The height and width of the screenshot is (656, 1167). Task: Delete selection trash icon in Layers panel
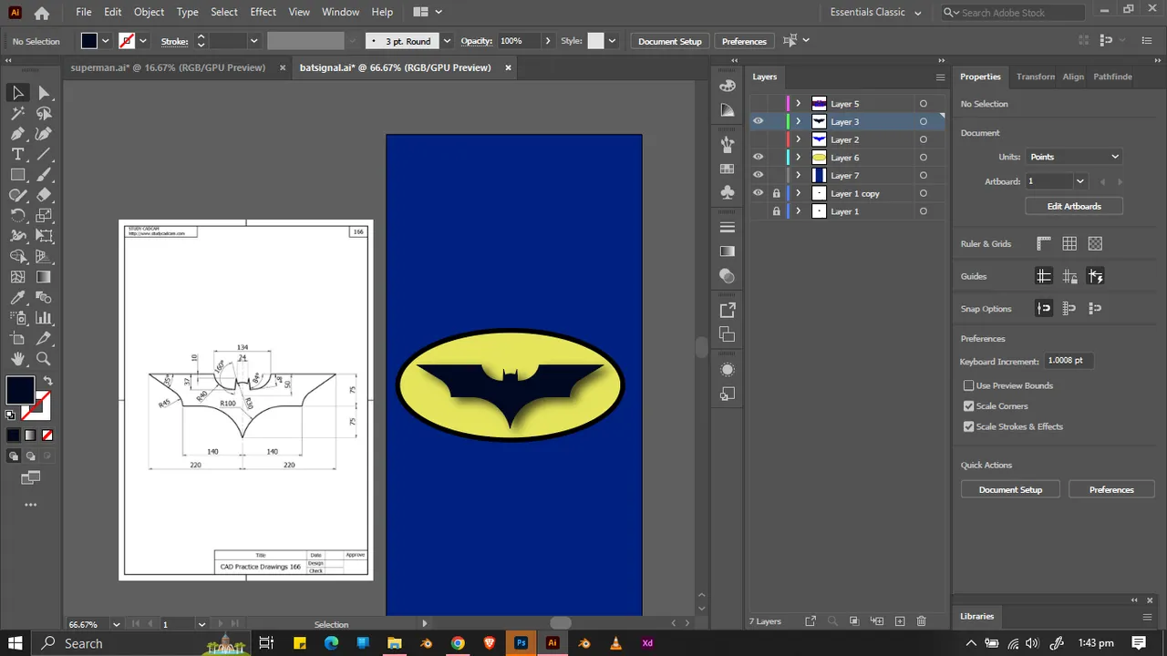click(x=922, y=621)
